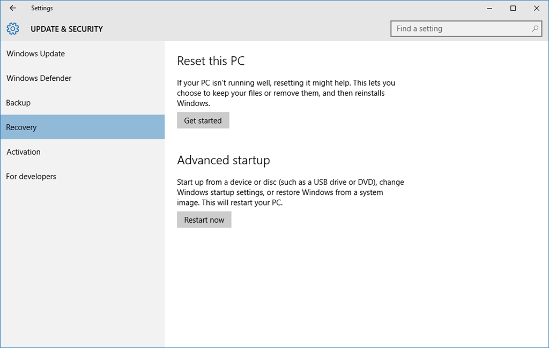This screenshot has width=549, height=348.
Task: Click the Update & Security gear icon
Action: (13, 29)
